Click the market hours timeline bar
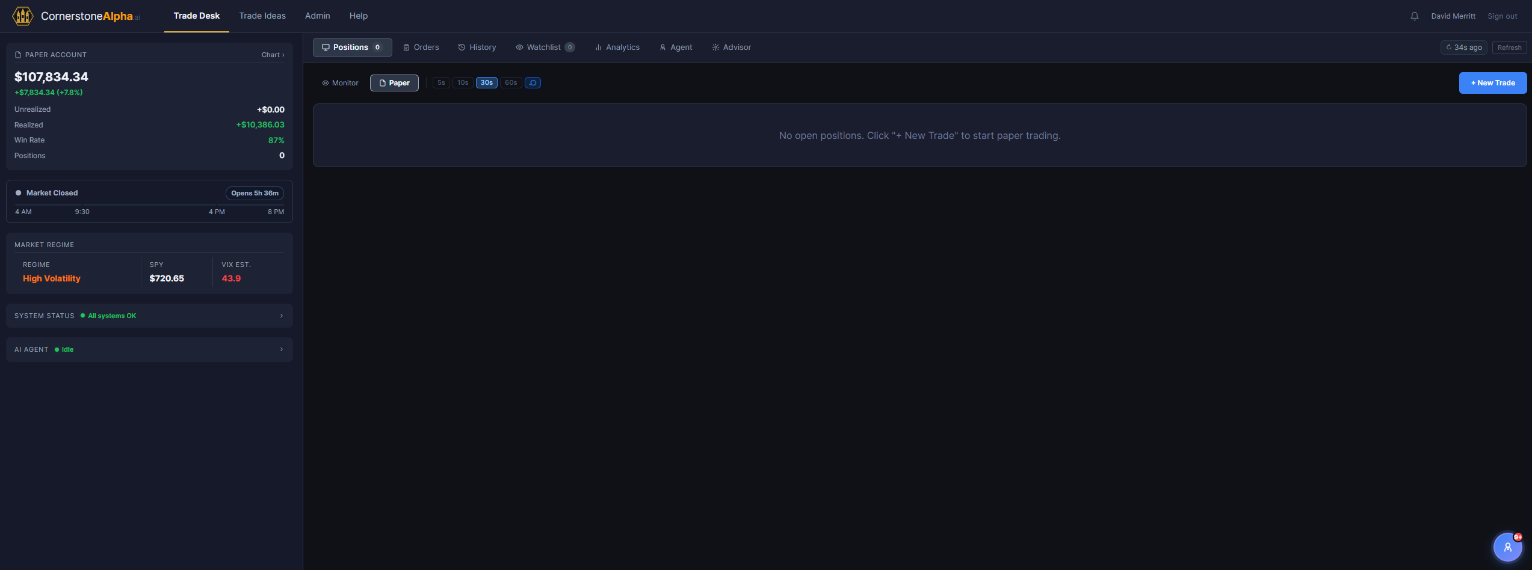This screenshot has height=570, width=1532. pyautogui.click(x=149, y=205)
